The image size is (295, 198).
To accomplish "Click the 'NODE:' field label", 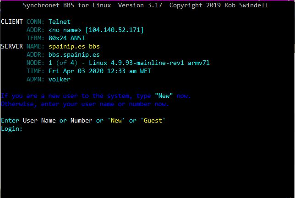I will [35, 63].
